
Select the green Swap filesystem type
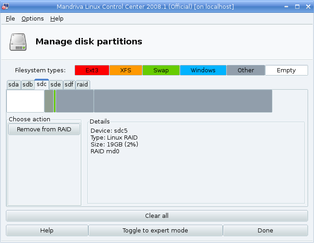[161, 70]
